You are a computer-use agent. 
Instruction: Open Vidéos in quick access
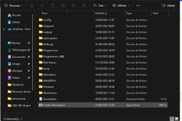(14, 78)
